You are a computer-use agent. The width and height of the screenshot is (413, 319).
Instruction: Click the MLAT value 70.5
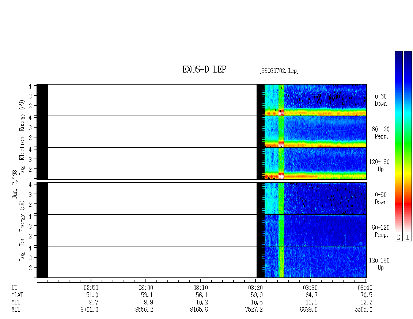coord(366,295)
